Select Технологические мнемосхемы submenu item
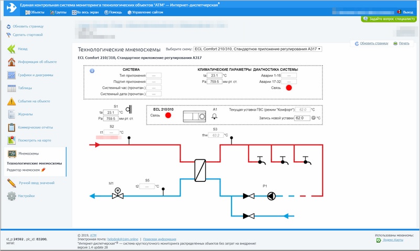 click(34, 163)
